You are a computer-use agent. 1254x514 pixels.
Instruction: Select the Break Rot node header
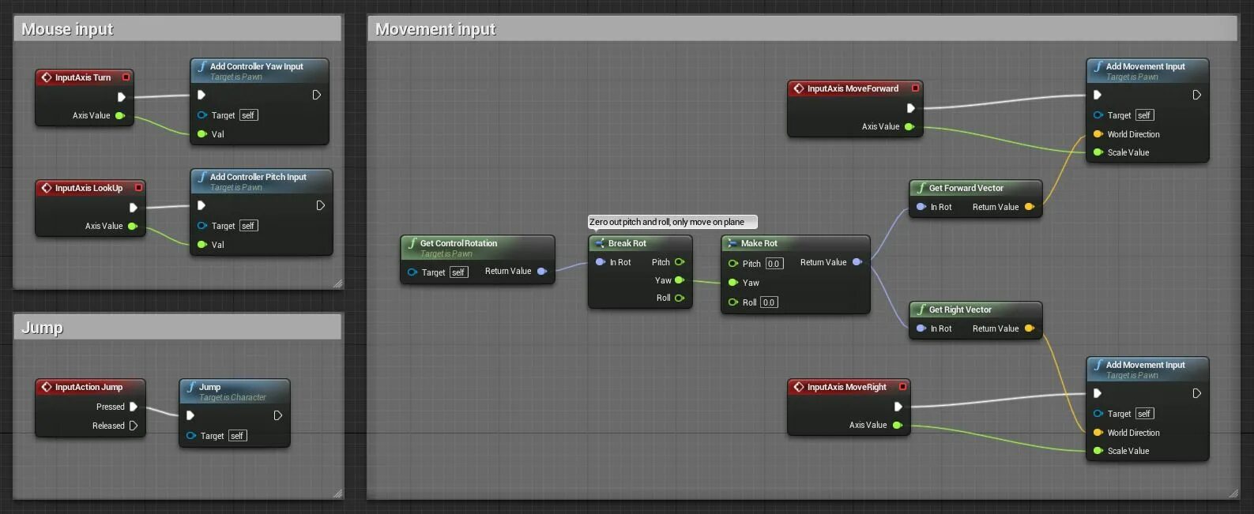click(x=641, y=243)
